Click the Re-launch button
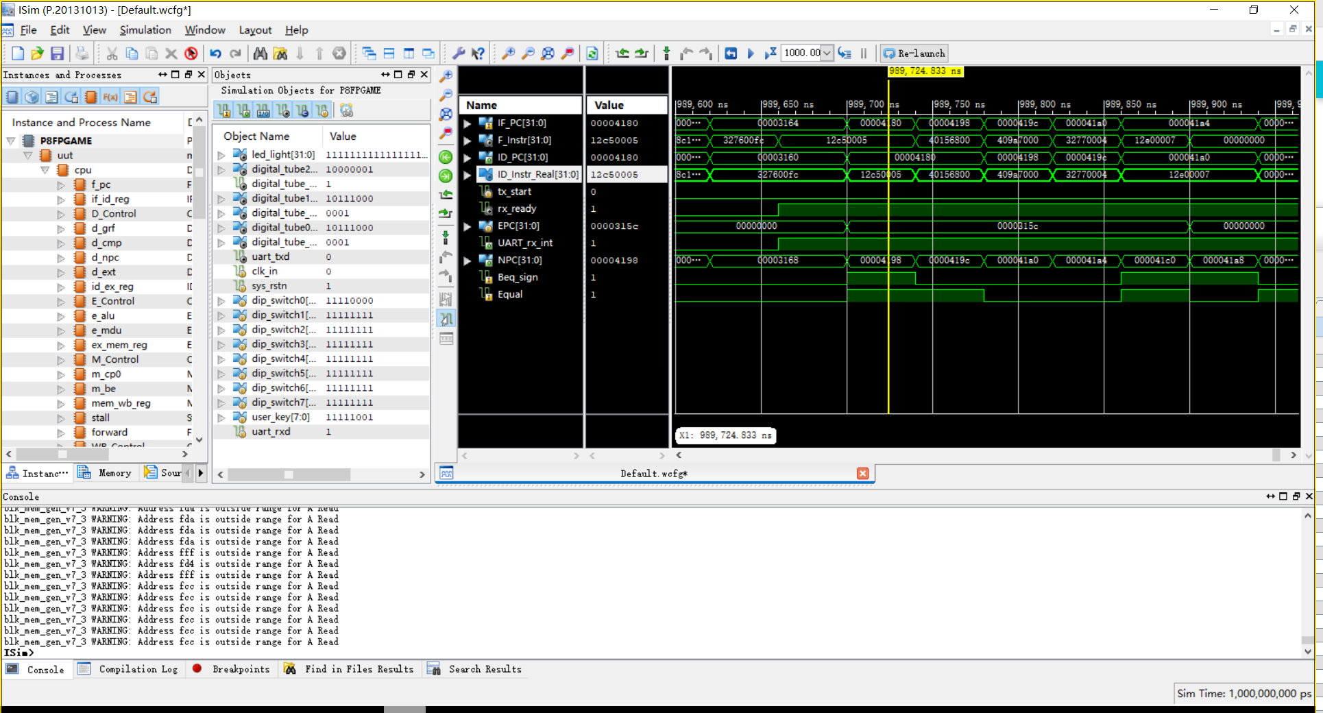 [914, 53]
